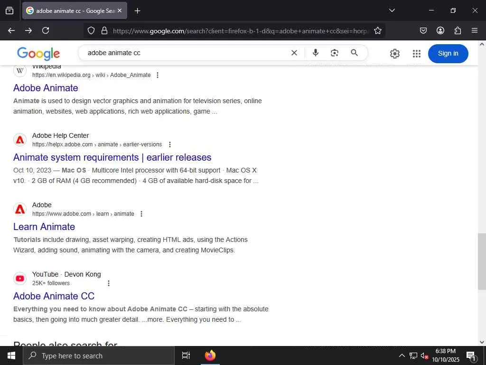Click the Adobe learn result favicon

point(20,210)
